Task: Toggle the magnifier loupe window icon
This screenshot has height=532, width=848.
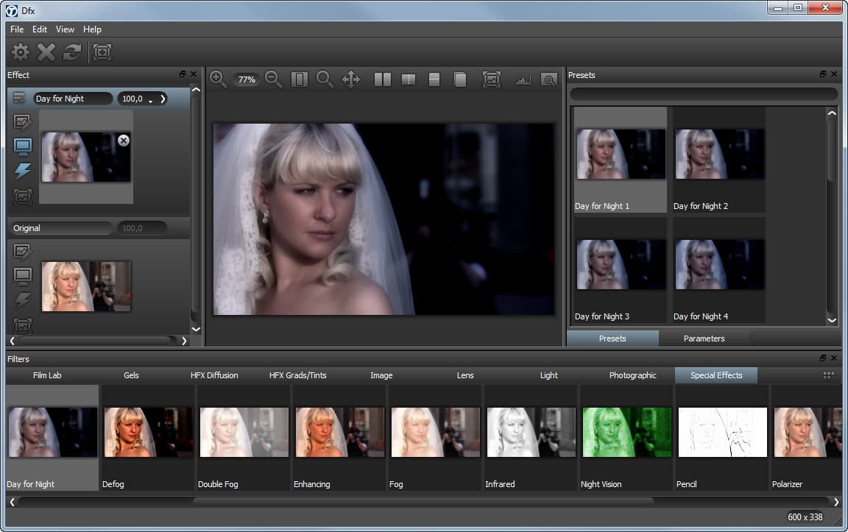Action: point(549,80)
